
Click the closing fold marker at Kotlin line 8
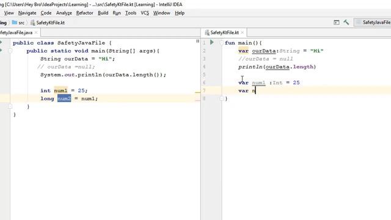[x=221, y=98]
